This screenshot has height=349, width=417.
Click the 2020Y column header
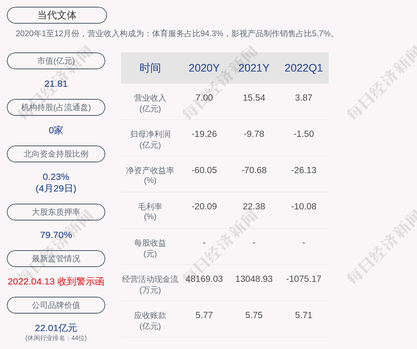pyautogui.click(x=204, y=68)
